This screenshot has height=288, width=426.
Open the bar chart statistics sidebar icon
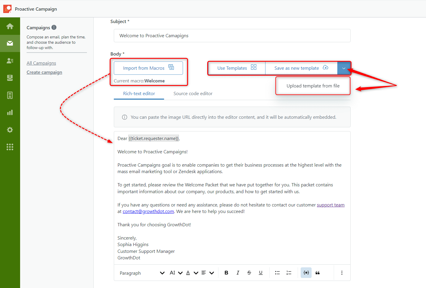click(x=10, y=112)
